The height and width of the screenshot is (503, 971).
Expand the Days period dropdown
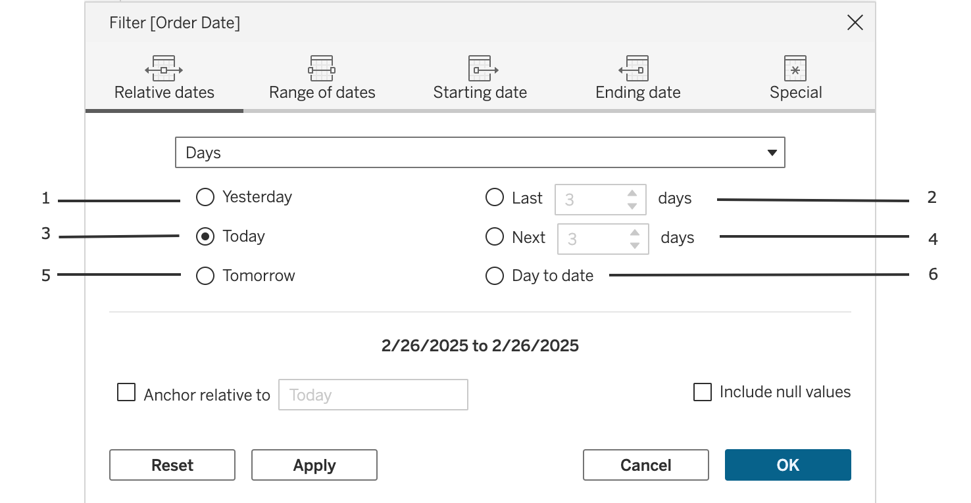tap(480, 152)
